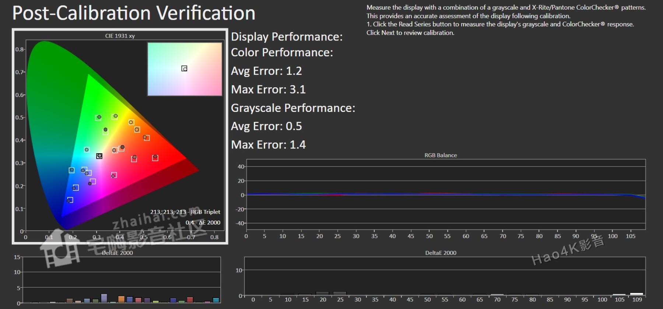Click the rightmost red target point on CIE chart
Viewport: 663px width, 309px height.
tap(155, 158)
